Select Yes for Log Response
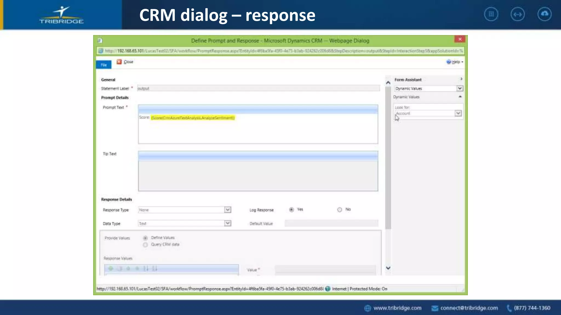561x315 pixels. [x=291, y=210]
